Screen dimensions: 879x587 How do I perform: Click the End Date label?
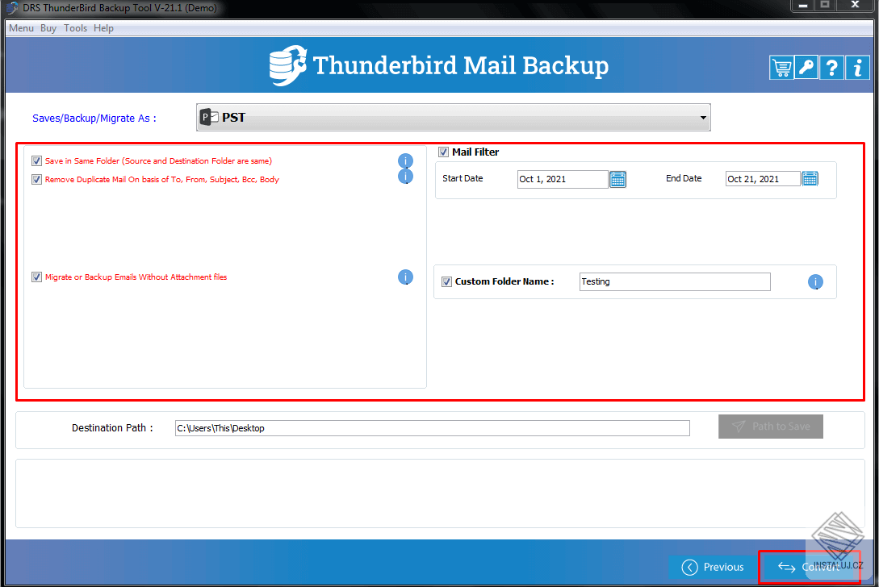(x=684, y=178)
